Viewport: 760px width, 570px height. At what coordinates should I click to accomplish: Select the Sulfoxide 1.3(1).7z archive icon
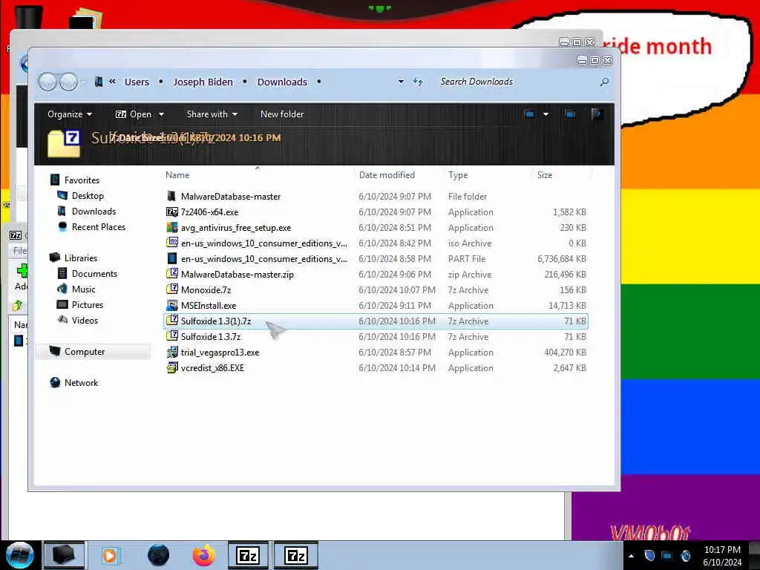click(x=171, y=321)
